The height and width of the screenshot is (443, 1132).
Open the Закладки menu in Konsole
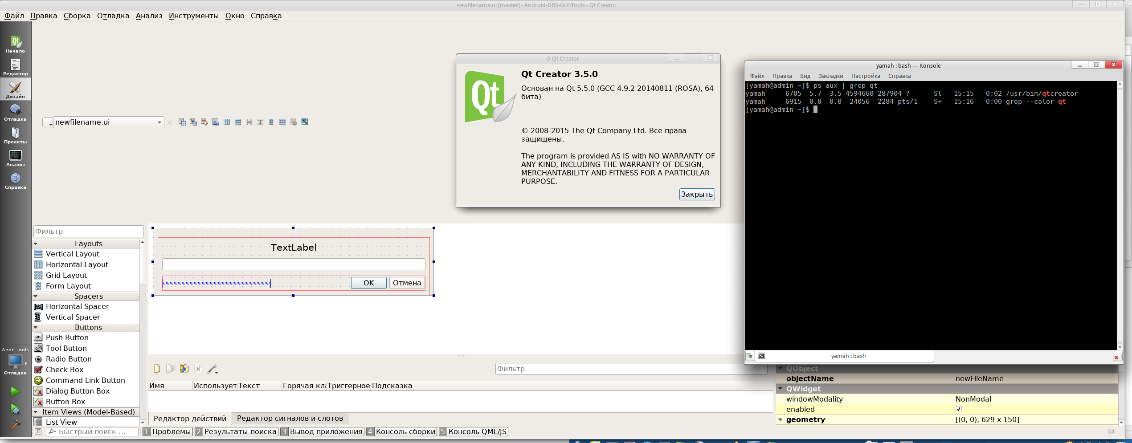(x=831, y=76)
